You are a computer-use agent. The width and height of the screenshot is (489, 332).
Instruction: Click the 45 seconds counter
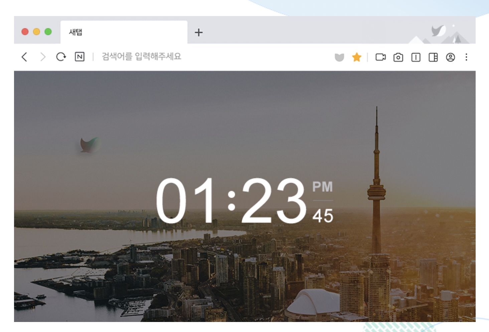click(x=323, y=216)
